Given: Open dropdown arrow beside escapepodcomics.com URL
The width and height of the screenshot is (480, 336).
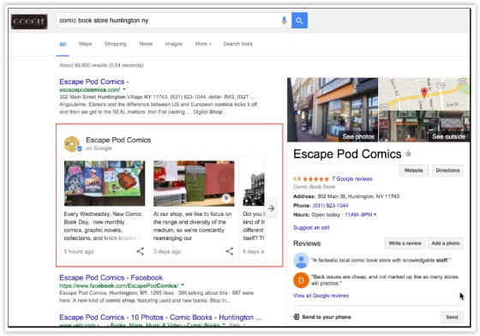Looking at the screenshot, I should coord(124,89).
